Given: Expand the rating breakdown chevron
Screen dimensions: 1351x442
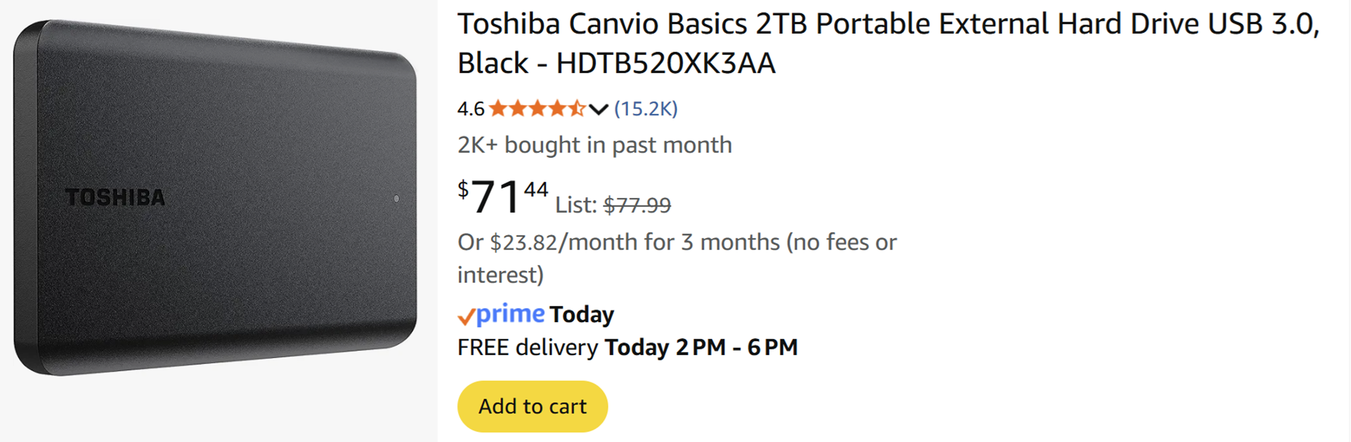Looking at the screenshot, I should pyautogui.click(x=599, y=109).
